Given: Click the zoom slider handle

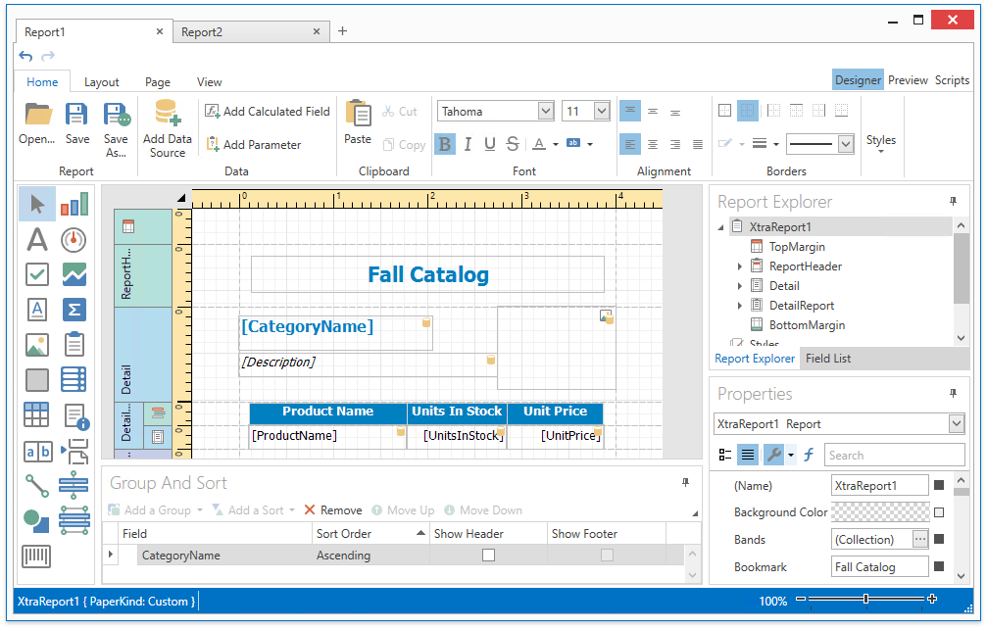Looking at the screenshot, I should coord(866,599).
